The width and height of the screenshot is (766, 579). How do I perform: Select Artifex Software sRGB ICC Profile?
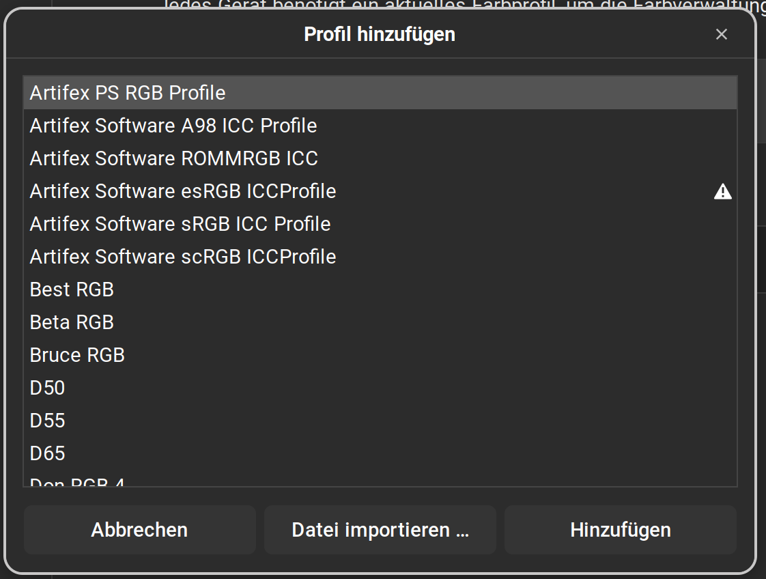180,224
